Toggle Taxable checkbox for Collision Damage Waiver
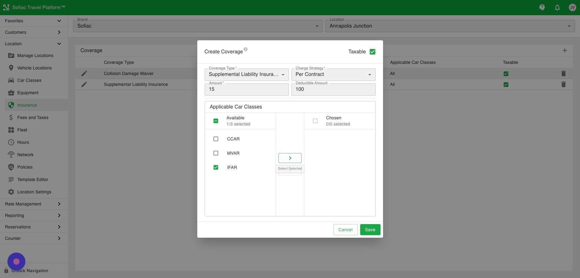Viewport: 580px width, 278px height. 506,74
